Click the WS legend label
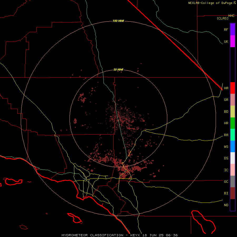Image resolution: width=237 pixels, height=237 pixels. point(226,147)
